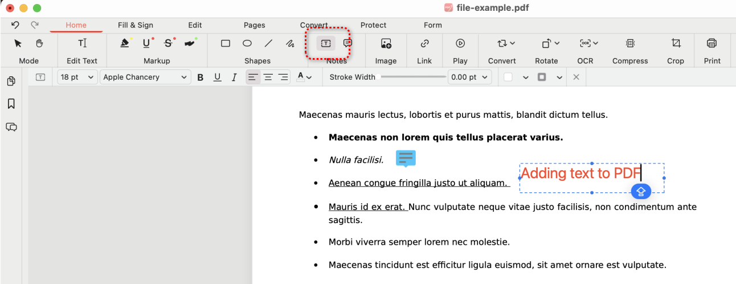Select the highlight markup tool

point(125,43)
